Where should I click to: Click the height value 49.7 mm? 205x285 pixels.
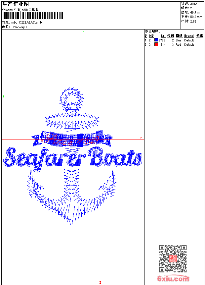pos(196,13)
